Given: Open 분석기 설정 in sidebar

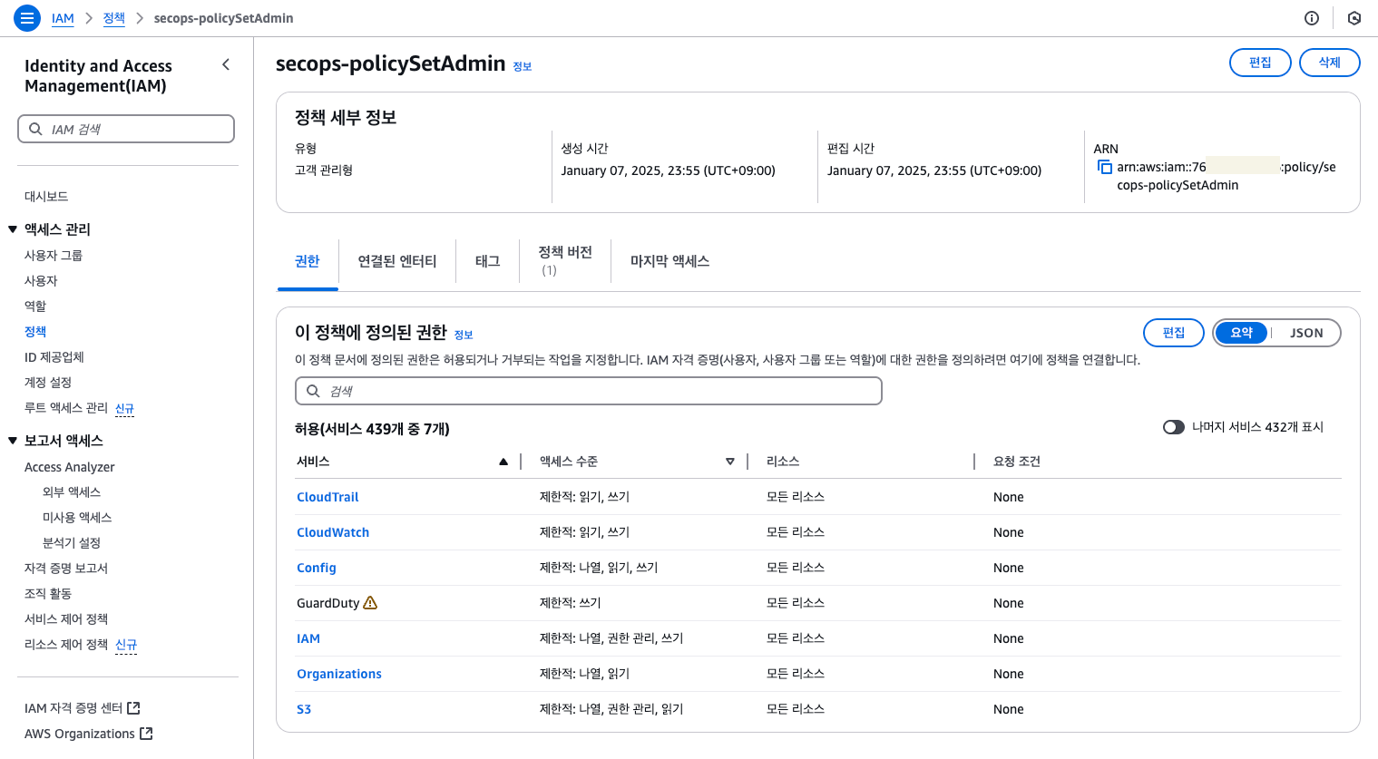Looking at the screenshot, I should [72, 543].
